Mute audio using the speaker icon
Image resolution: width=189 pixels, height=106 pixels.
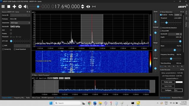pos(26,6)
